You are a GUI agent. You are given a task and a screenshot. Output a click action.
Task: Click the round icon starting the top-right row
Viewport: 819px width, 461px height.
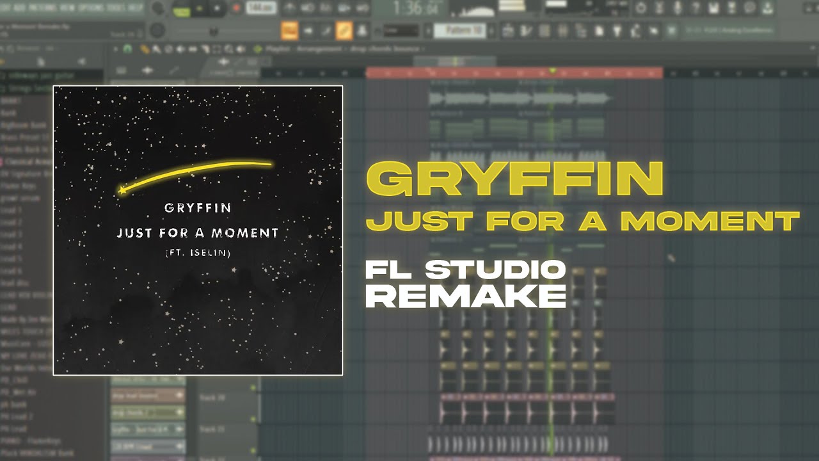tap(640, 8)
